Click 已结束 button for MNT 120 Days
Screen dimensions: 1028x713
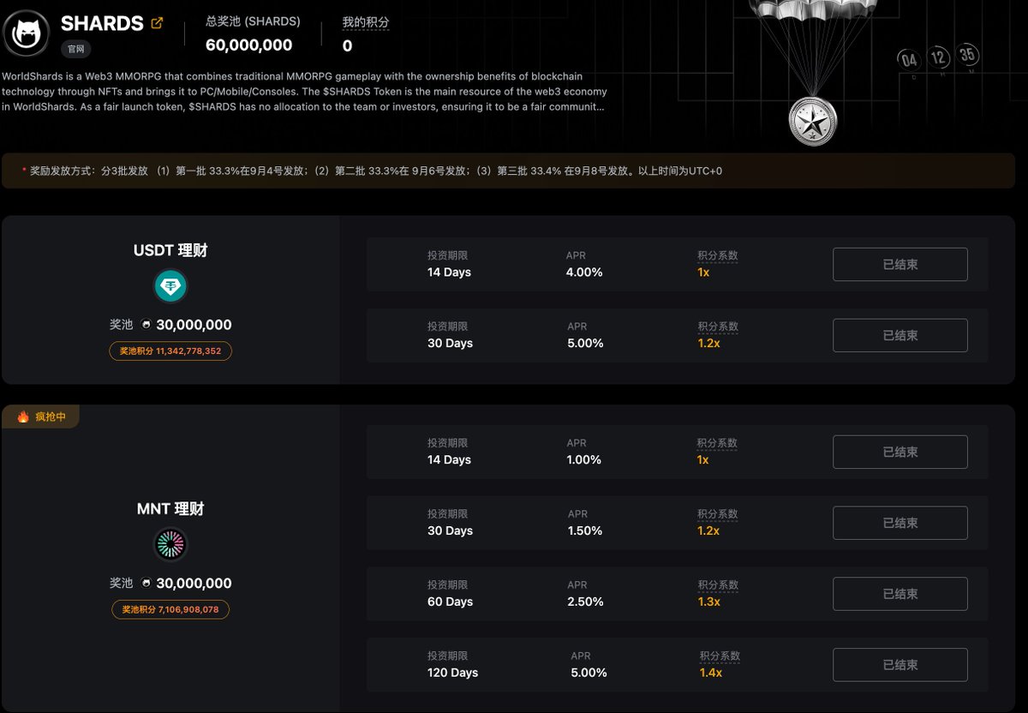(x=900, y=665)
